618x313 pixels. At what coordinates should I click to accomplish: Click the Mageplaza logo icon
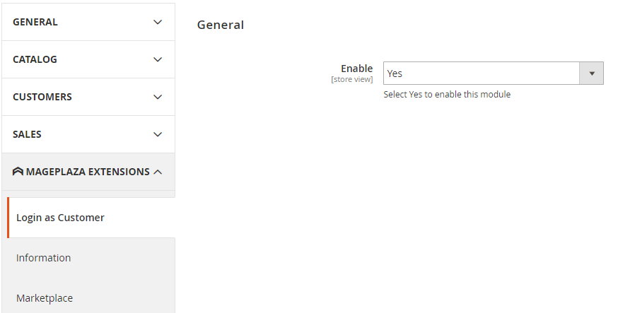(x=18, y=172)
